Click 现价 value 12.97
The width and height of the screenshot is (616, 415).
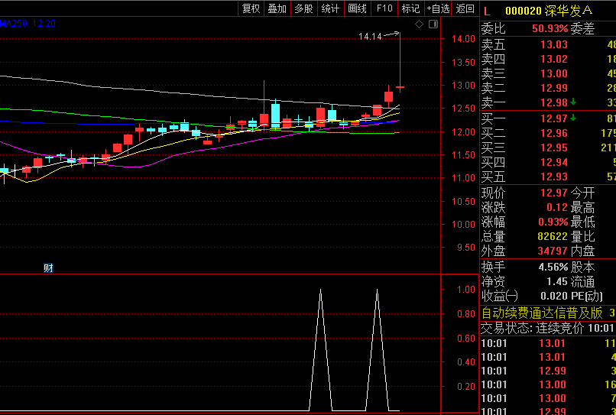pyautogui.click(x=554, y=193)
